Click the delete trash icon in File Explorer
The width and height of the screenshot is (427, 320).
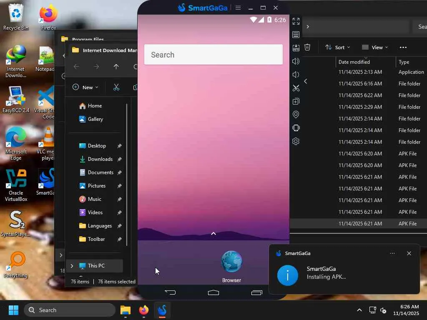[x=307, y=47]
